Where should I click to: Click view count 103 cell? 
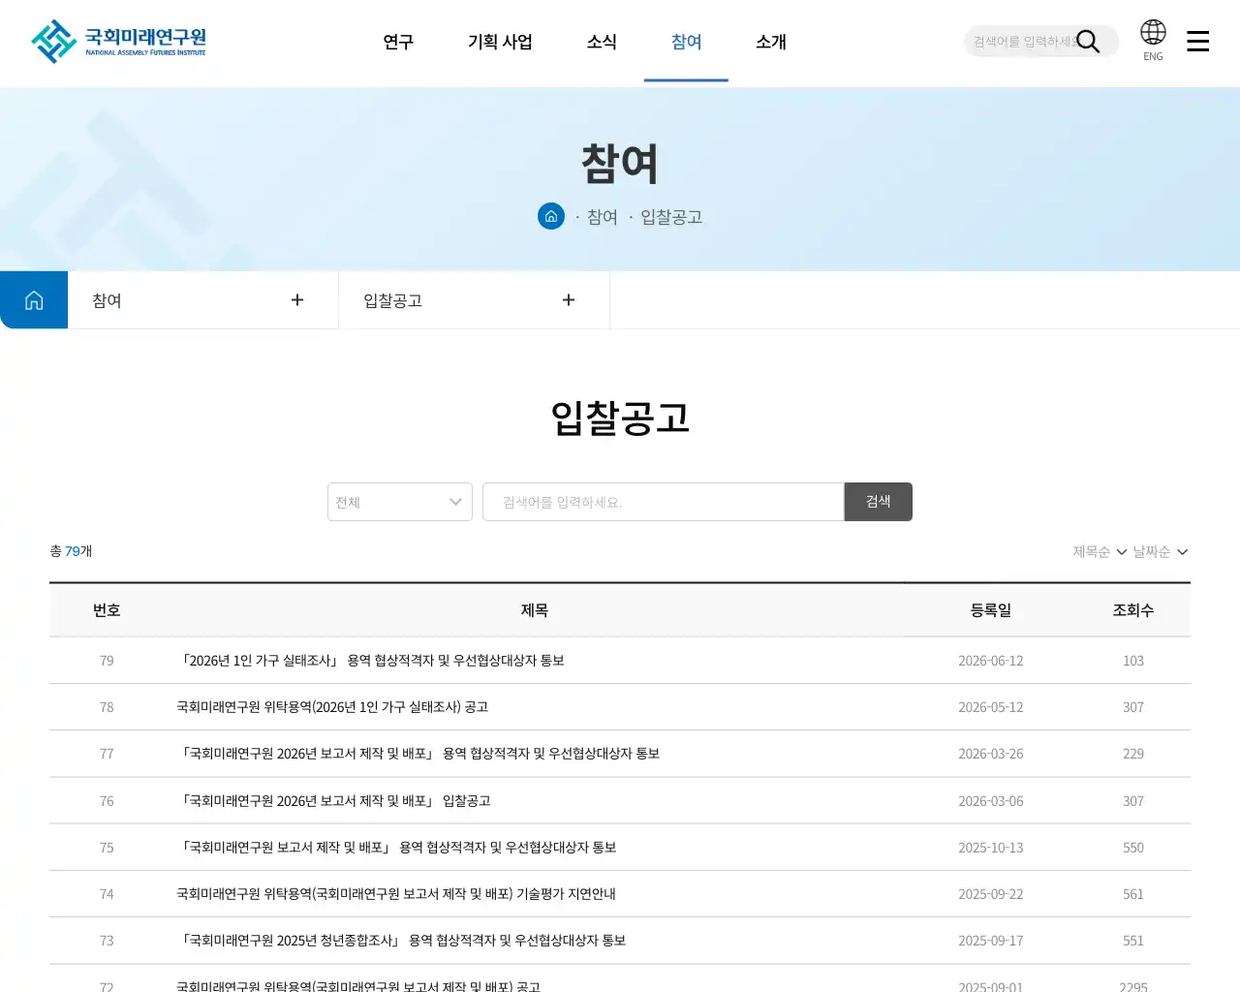tap(1133, 661)
